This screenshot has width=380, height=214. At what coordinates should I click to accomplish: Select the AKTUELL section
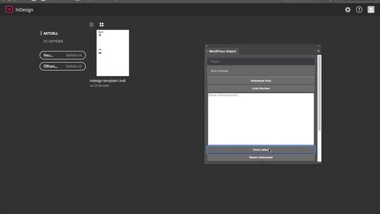(x=50, y=33)
